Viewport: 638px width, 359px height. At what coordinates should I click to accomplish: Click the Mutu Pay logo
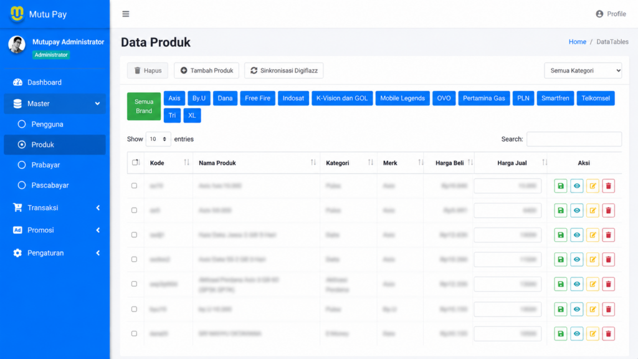[17, 14]
